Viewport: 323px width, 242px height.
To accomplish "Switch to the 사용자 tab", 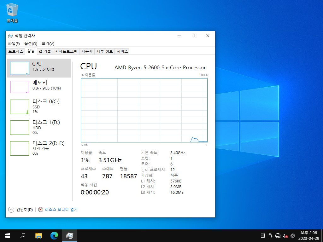I will [x=87, y=51].
